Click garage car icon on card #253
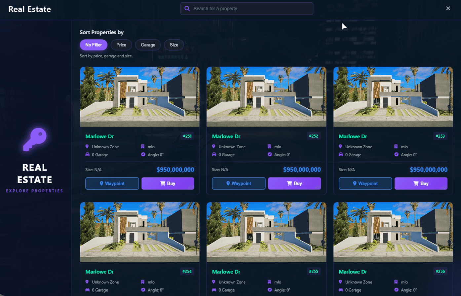461x296 pixels. (341, 154)
